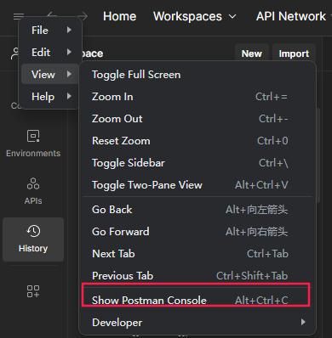Select Toggle Sidebar

coord(197,163)
